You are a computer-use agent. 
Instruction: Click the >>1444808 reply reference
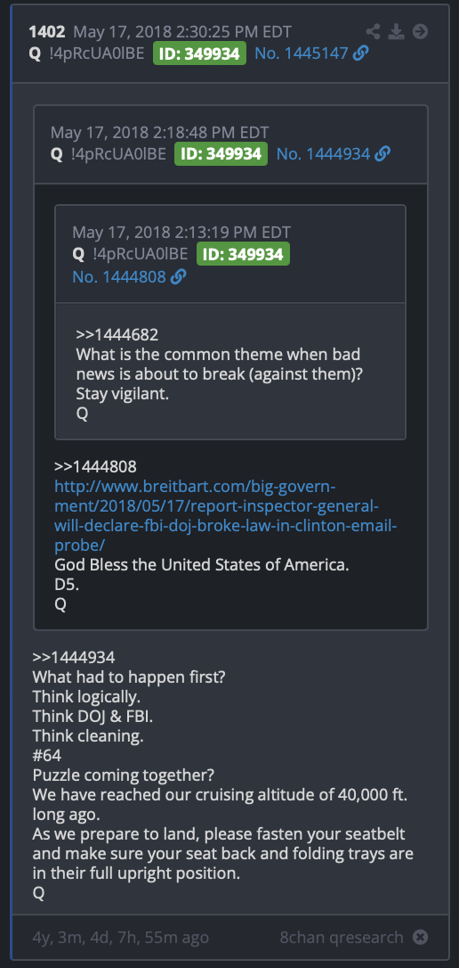[x=95, y=466]
